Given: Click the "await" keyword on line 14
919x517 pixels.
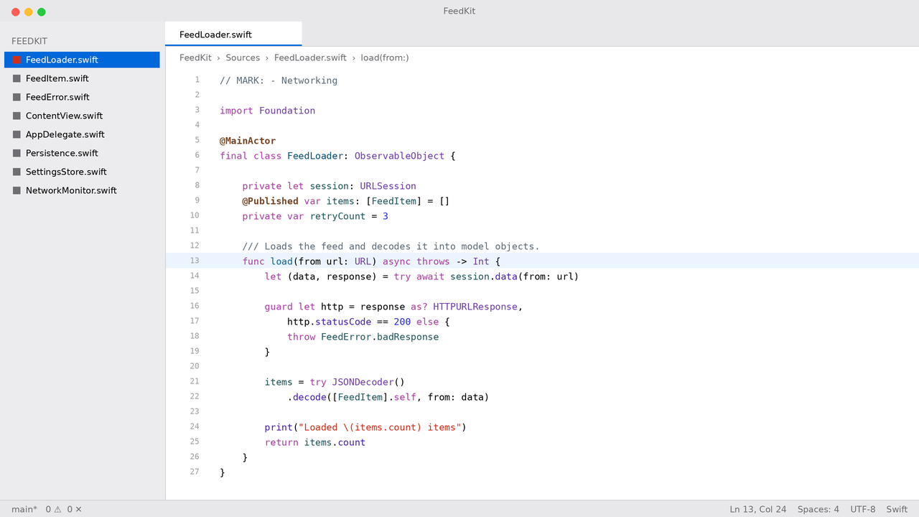Looking at the screenshot, I should pos(430,276).
